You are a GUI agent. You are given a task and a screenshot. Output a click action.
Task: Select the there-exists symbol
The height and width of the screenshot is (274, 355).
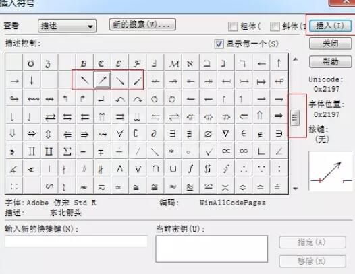tap(173, 133)
